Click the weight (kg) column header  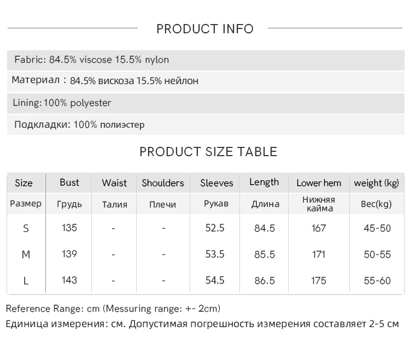point(377,183)
